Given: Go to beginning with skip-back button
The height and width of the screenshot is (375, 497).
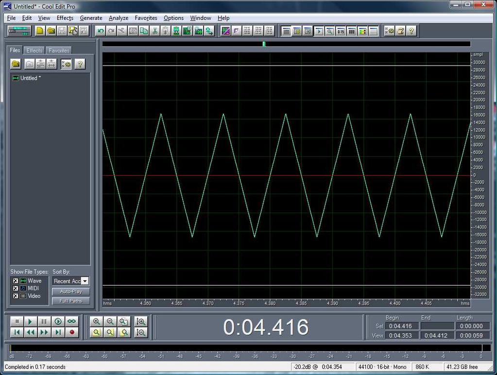Looking at the screenshot, I should click(x=17, y=332).
